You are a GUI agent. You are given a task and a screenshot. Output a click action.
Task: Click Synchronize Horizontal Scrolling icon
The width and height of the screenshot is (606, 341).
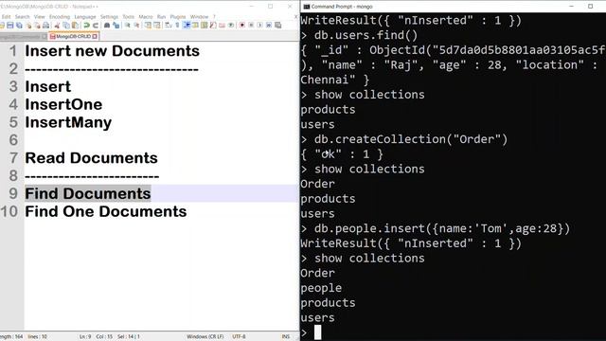click(x=157, y=26)
